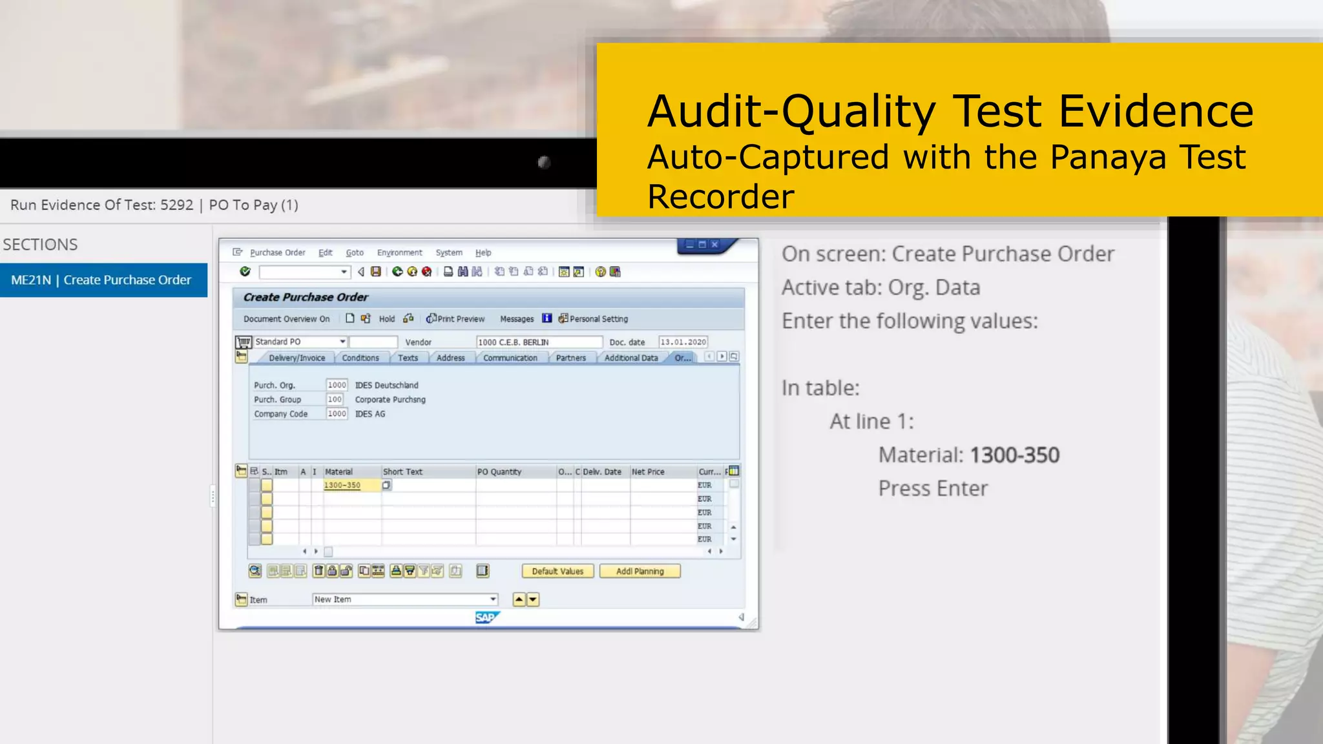Open the Purchase Order menu
1323x744 pixels.
(x=278, y=253)
